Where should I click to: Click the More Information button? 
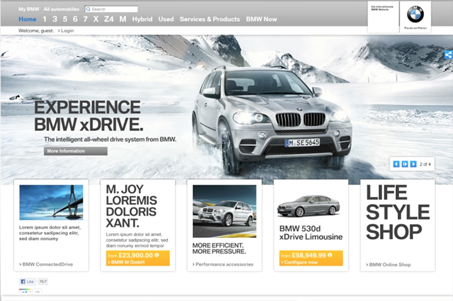75,151
